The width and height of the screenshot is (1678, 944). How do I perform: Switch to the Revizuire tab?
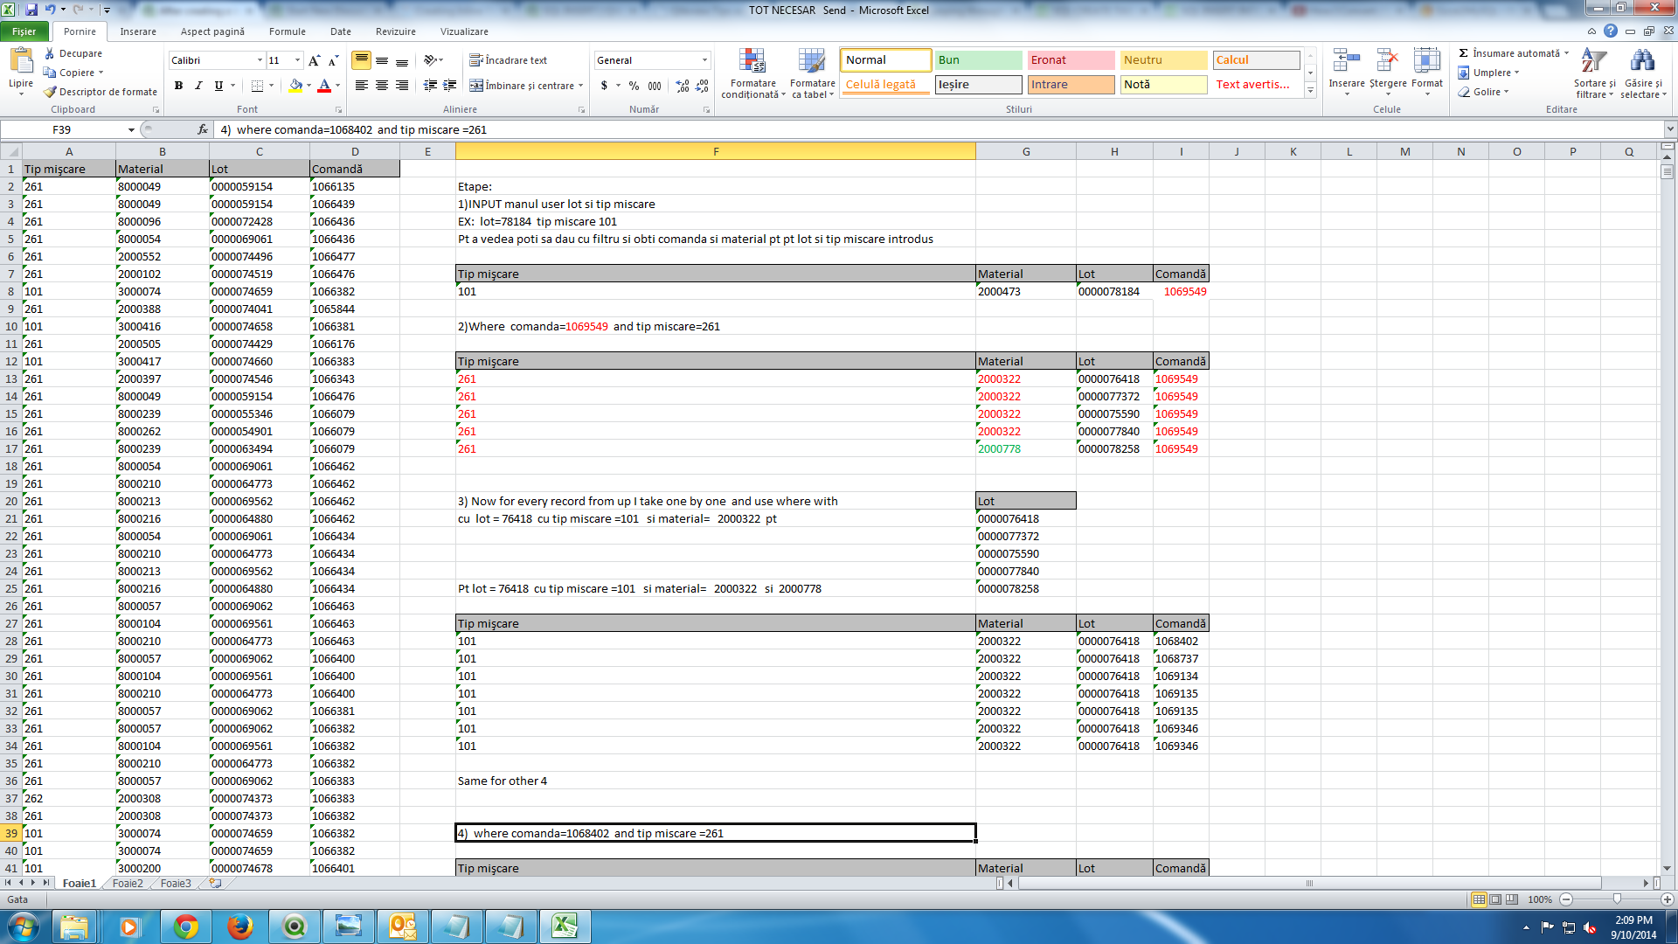396,31
